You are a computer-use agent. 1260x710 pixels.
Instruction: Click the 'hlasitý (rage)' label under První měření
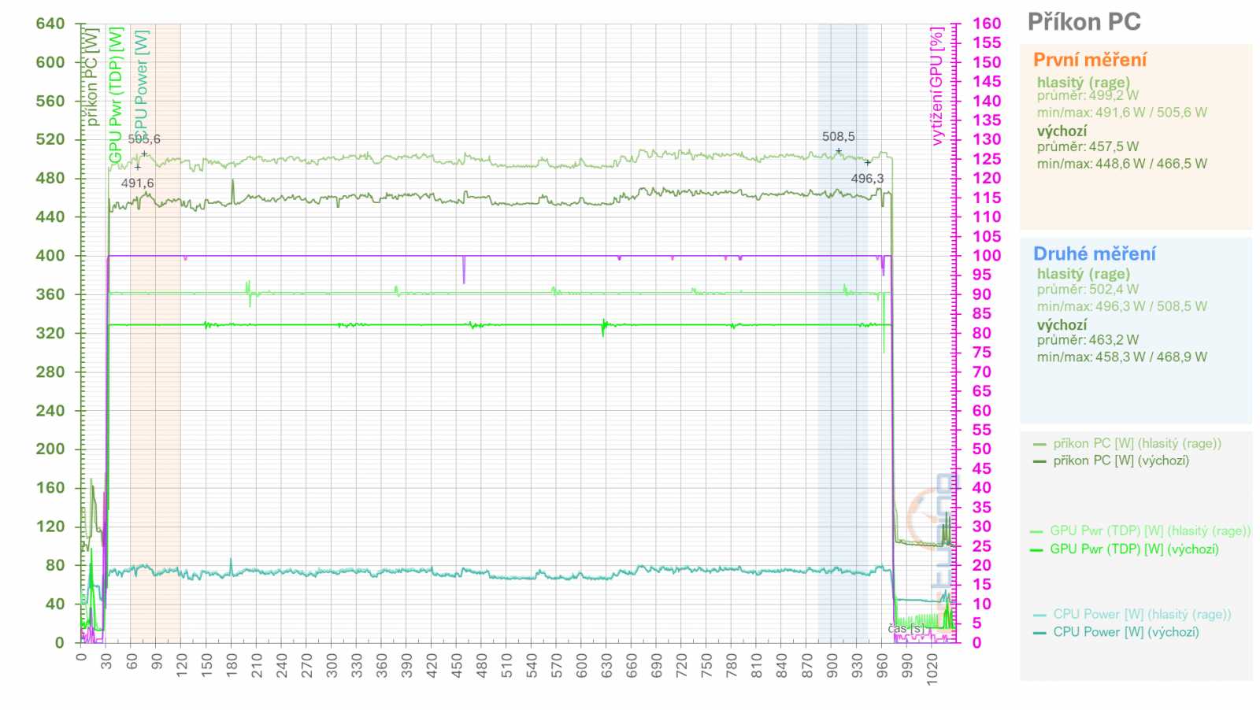coord(1083,82)
